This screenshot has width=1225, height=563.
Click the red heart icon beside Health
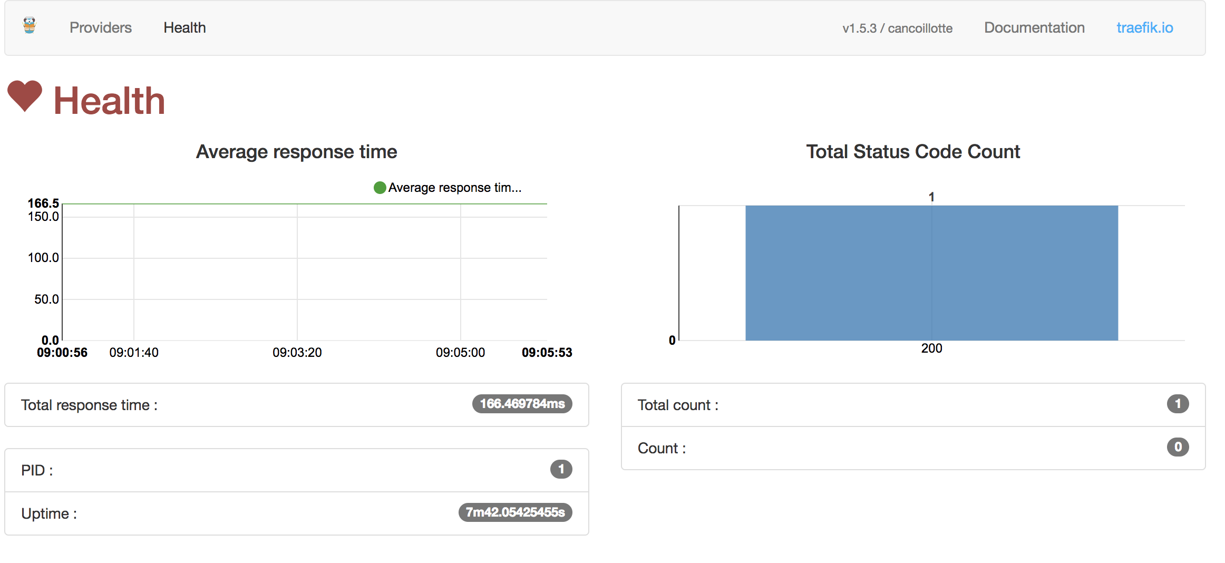point(25,96)
